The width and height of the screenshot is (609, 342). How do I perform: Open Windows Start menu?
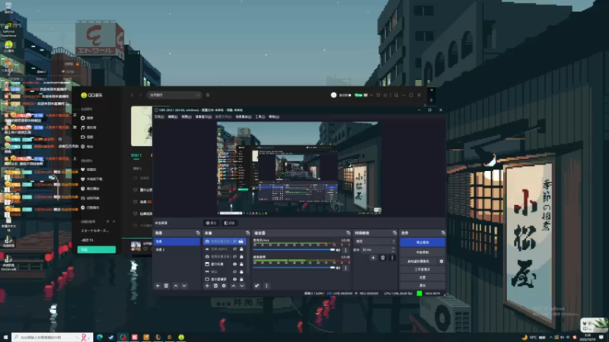[x=5, y=337]
